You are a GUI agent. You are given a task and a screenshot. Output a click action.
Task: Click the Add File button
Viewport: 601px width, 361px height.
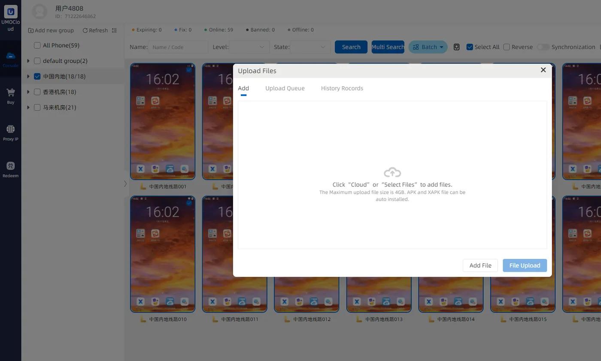pos(480,265)
